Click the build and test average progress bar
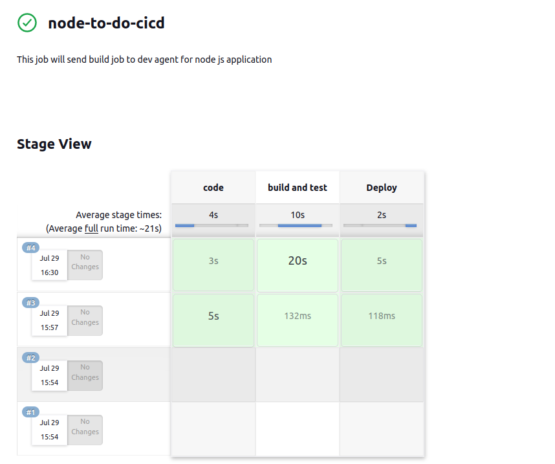Image resolution: width=555 pixels, height=464 pixels. tap(296, 225)
